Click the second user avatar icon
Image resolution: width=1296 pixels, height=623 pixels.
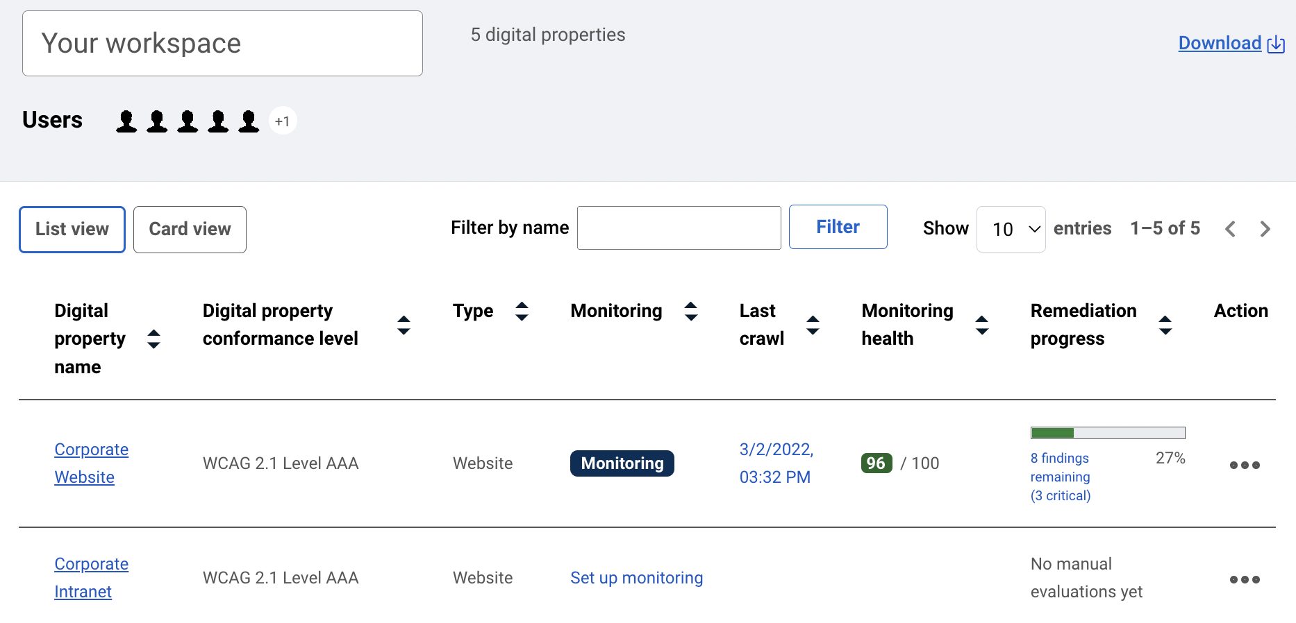[157, 121]
